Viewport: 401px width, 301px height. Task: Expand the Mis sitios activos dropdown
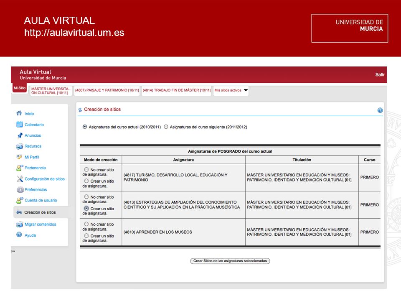(x=231, y=90)
